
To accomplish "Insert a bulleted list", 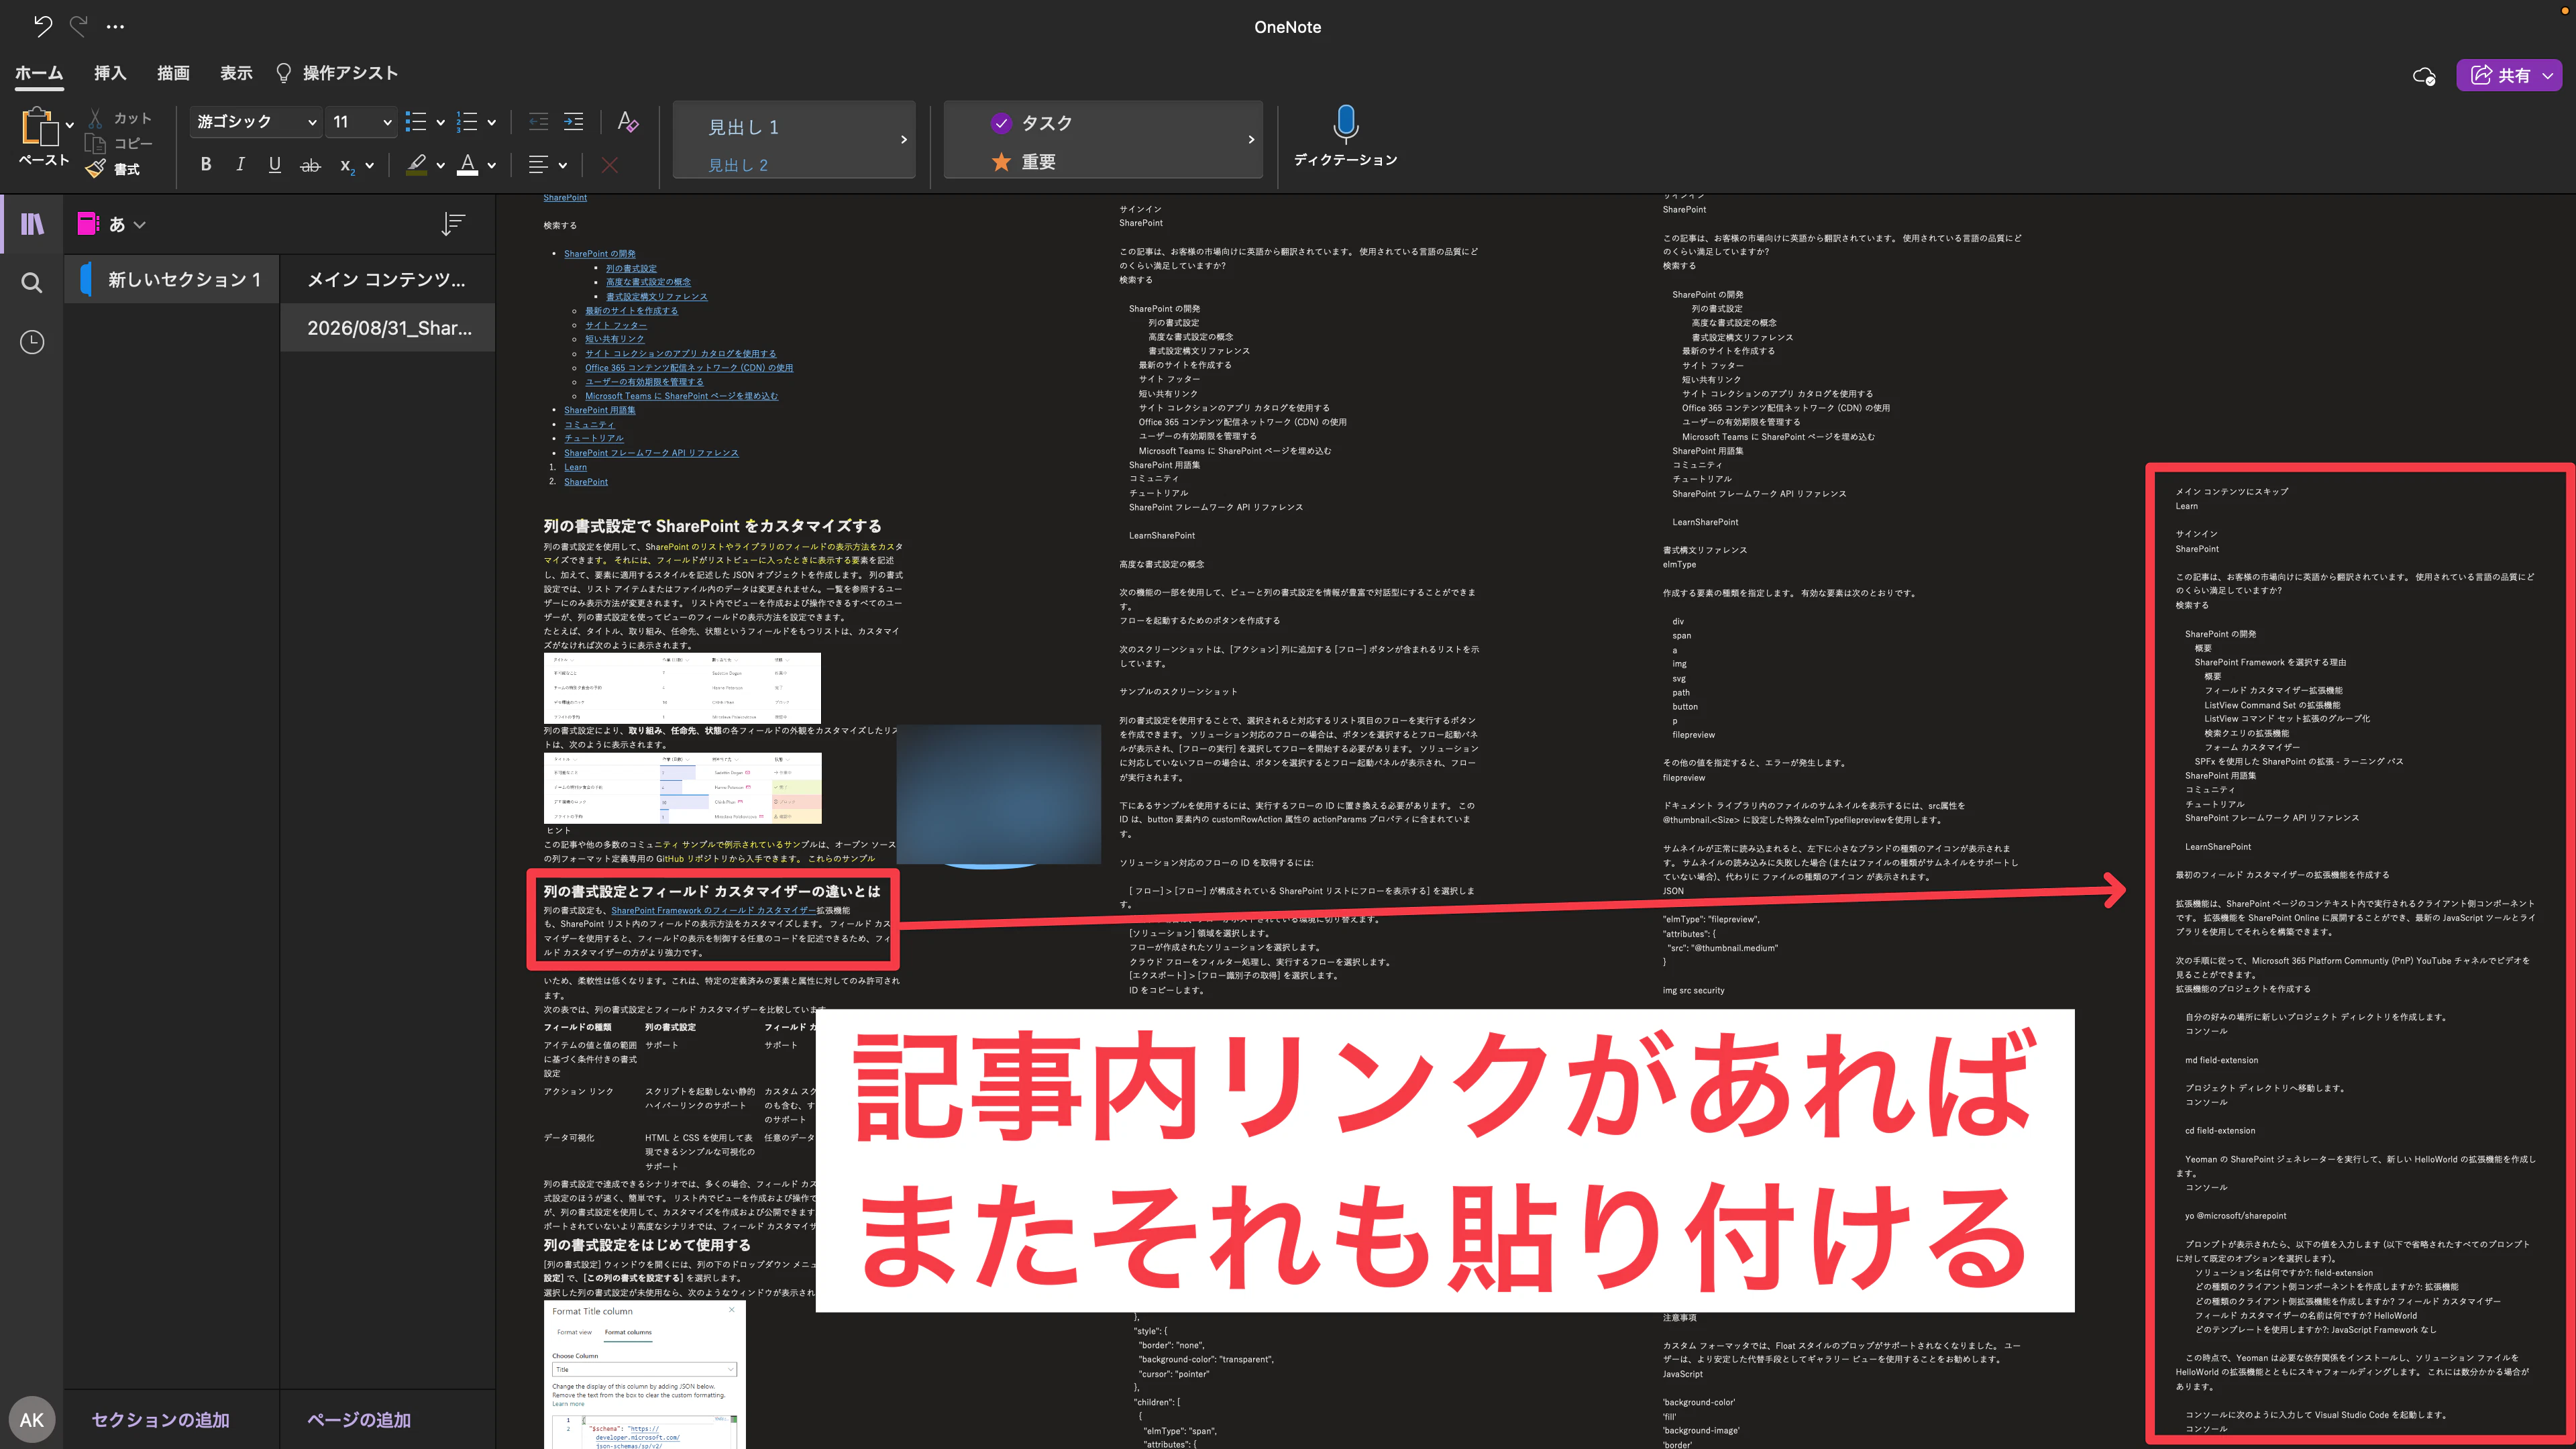I will coord(416,122).
